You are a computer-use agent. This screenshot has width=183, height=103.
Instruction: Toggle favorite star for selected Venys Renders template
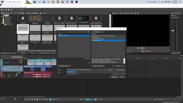92,40
